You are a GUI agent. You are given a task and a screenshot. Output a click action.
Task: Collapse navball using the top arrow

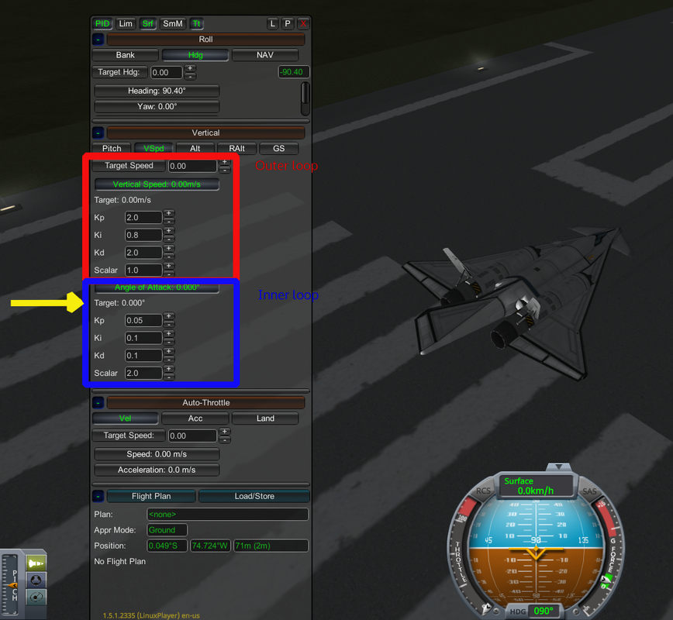pos(558,467)
